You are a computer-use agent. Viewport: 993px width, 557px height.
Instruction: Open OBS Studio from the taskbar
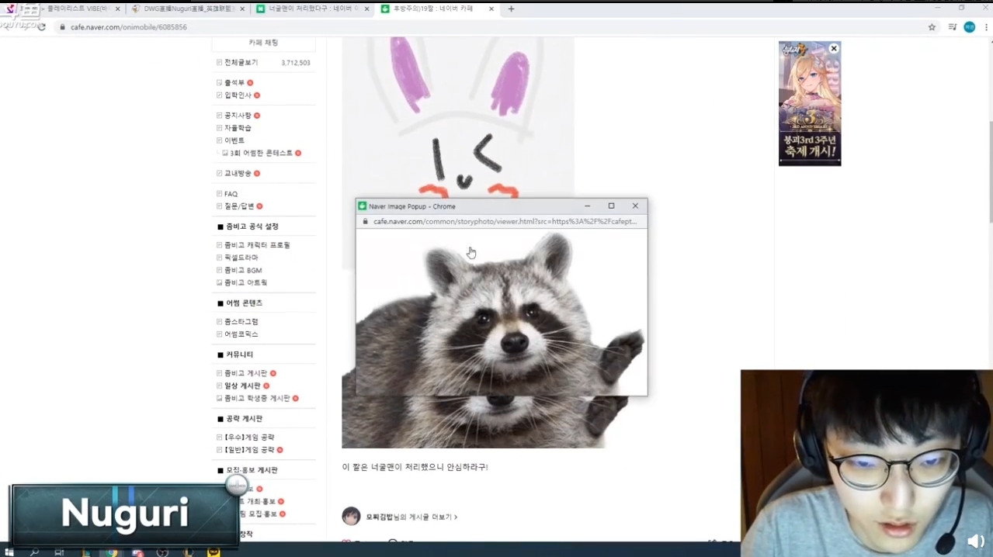pyautogui.click(x=162, y=552)
